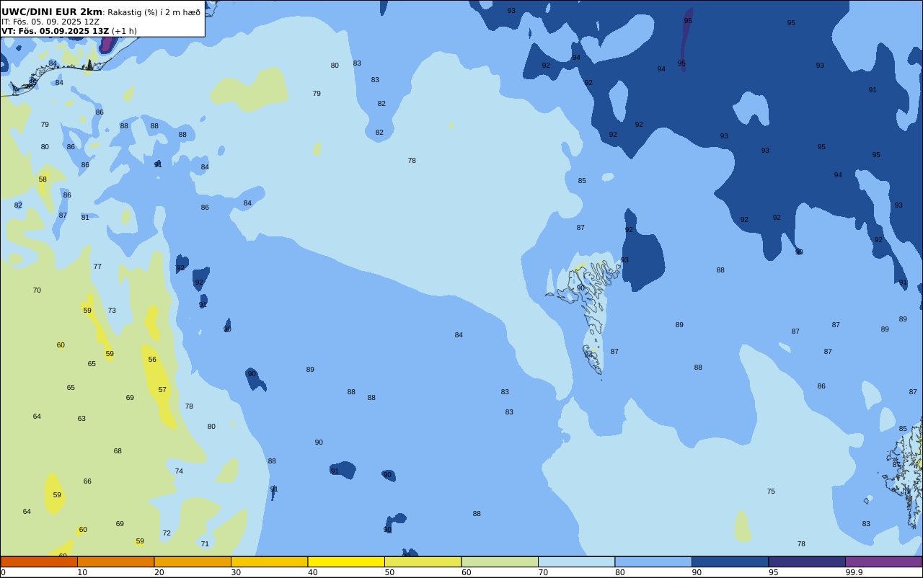
Task: Pick the 95–99.9 navy legend swatch
Action: (x=807, y=561)
